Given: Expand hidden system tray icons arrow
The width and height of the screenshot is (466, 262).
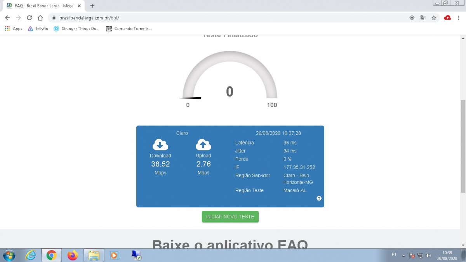Looking at the screenshot, I should pos(403,255).
